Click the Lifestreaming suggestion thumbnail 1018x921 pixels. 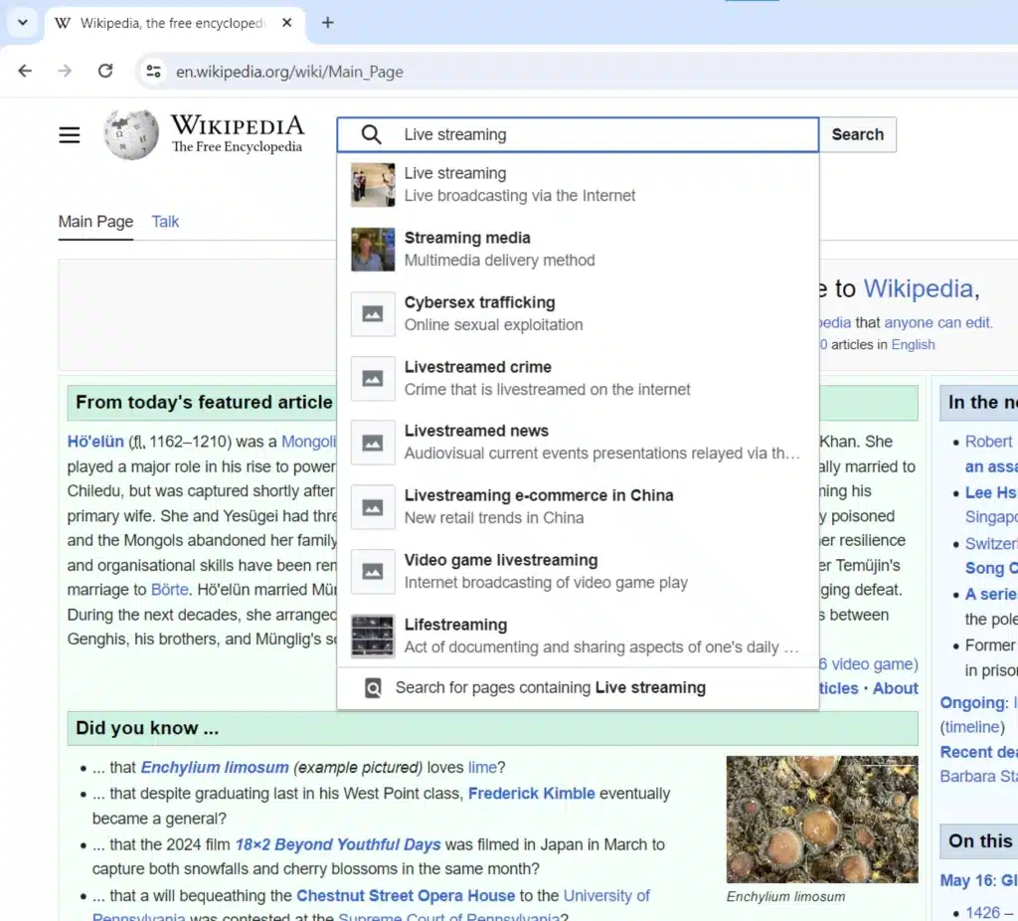(x=373, y=636)
